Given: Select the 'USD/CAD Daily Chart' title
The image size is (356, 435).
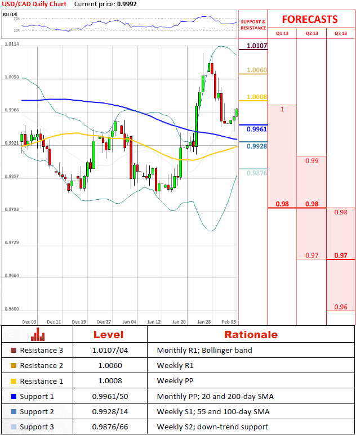Looking at the screenshot, I should [x=34, y=4].
